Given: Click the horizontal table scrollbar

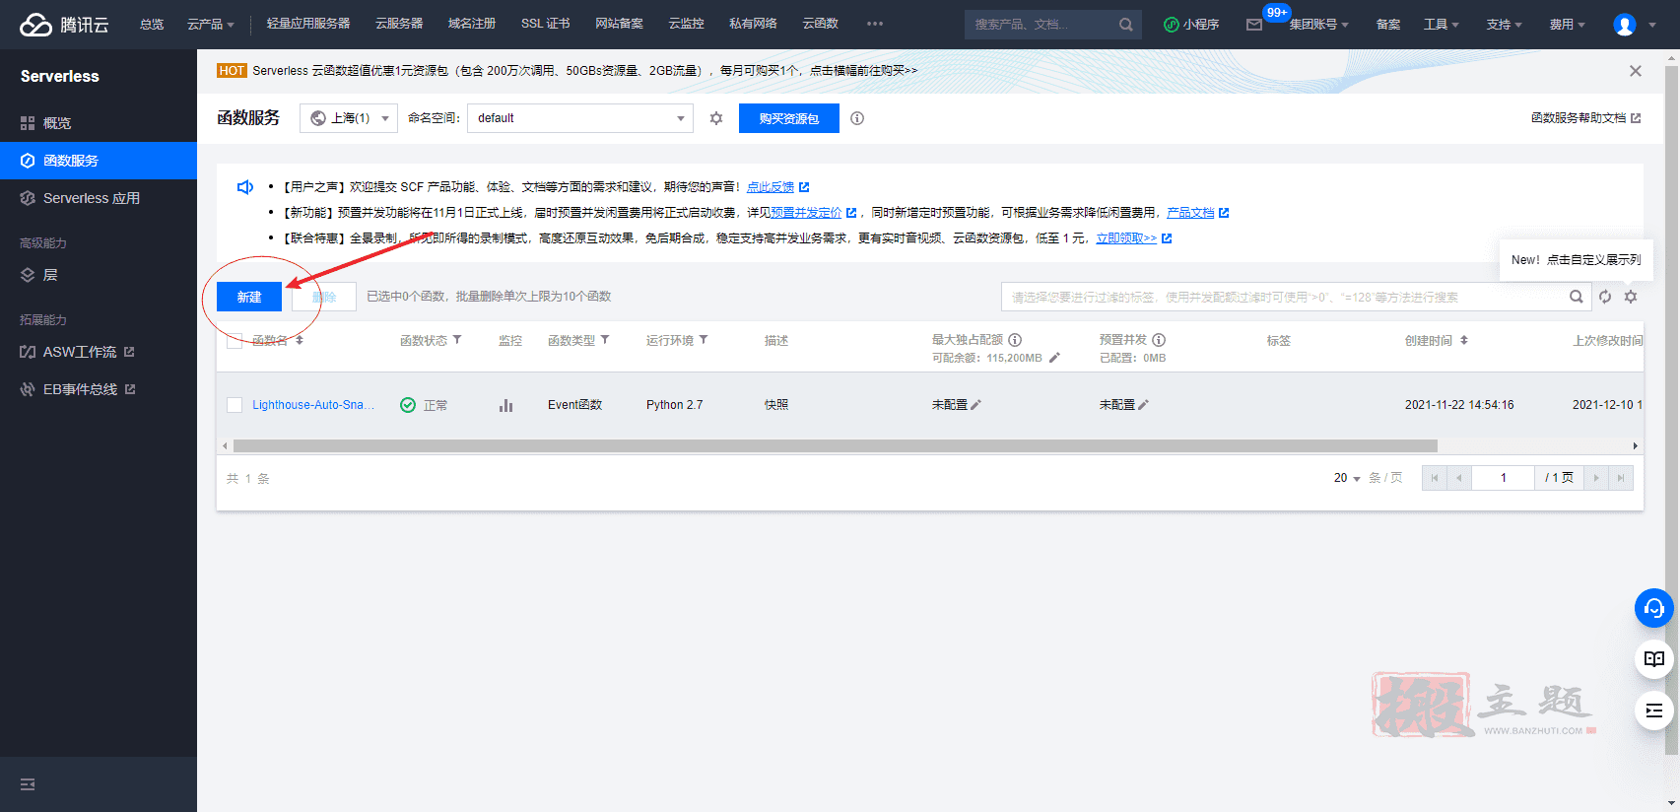Looking at the screenshot, I should pyautogui.click(x=834, y=446).
